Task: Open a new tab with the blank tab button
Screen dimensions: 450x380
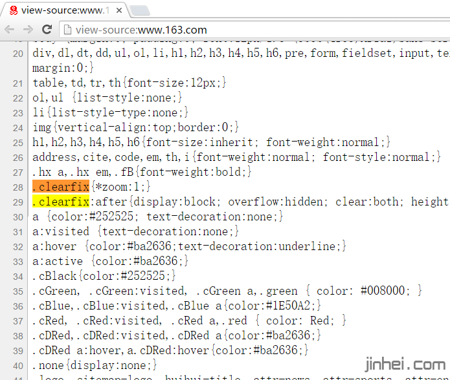Action: pos(140,10)
